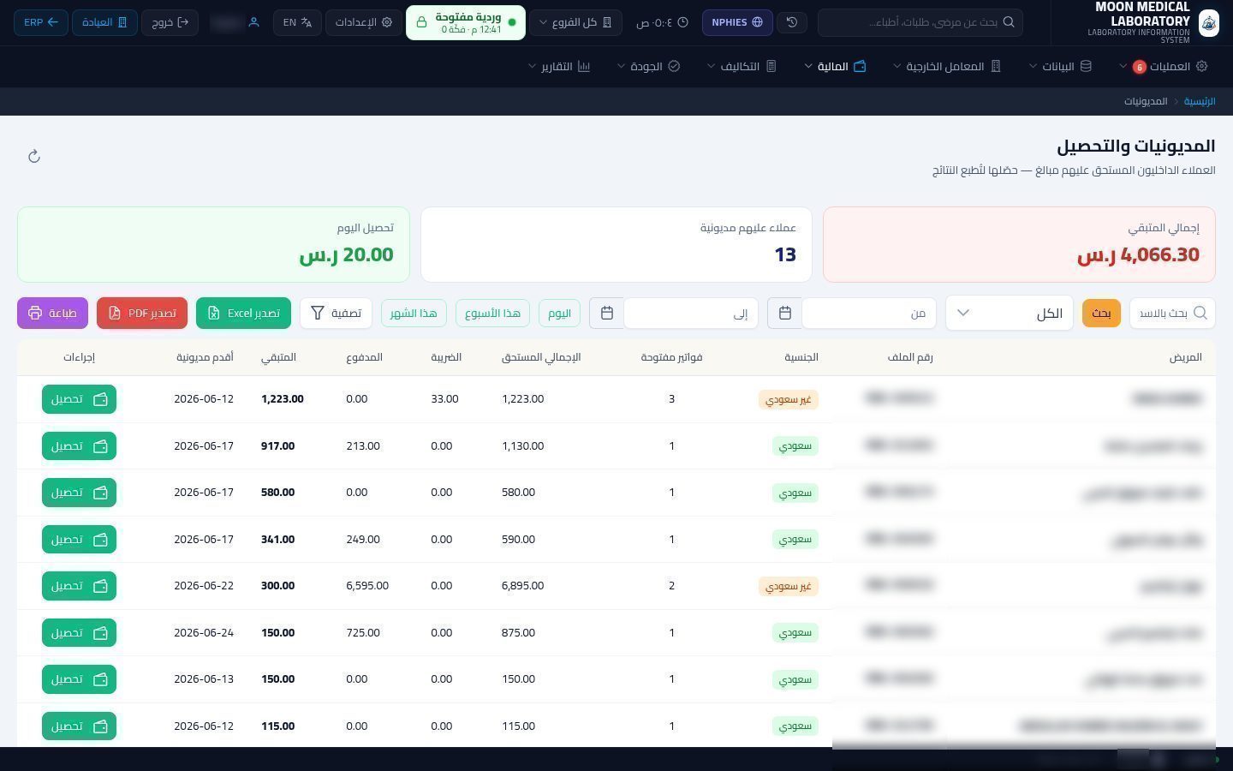Focus the global patients search field

[x=920, y=22]
